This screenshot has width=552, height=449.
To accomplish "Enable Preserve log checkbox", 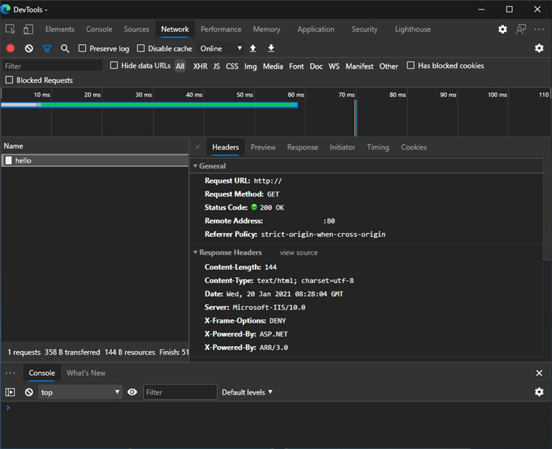I will (x=82, y=48).
